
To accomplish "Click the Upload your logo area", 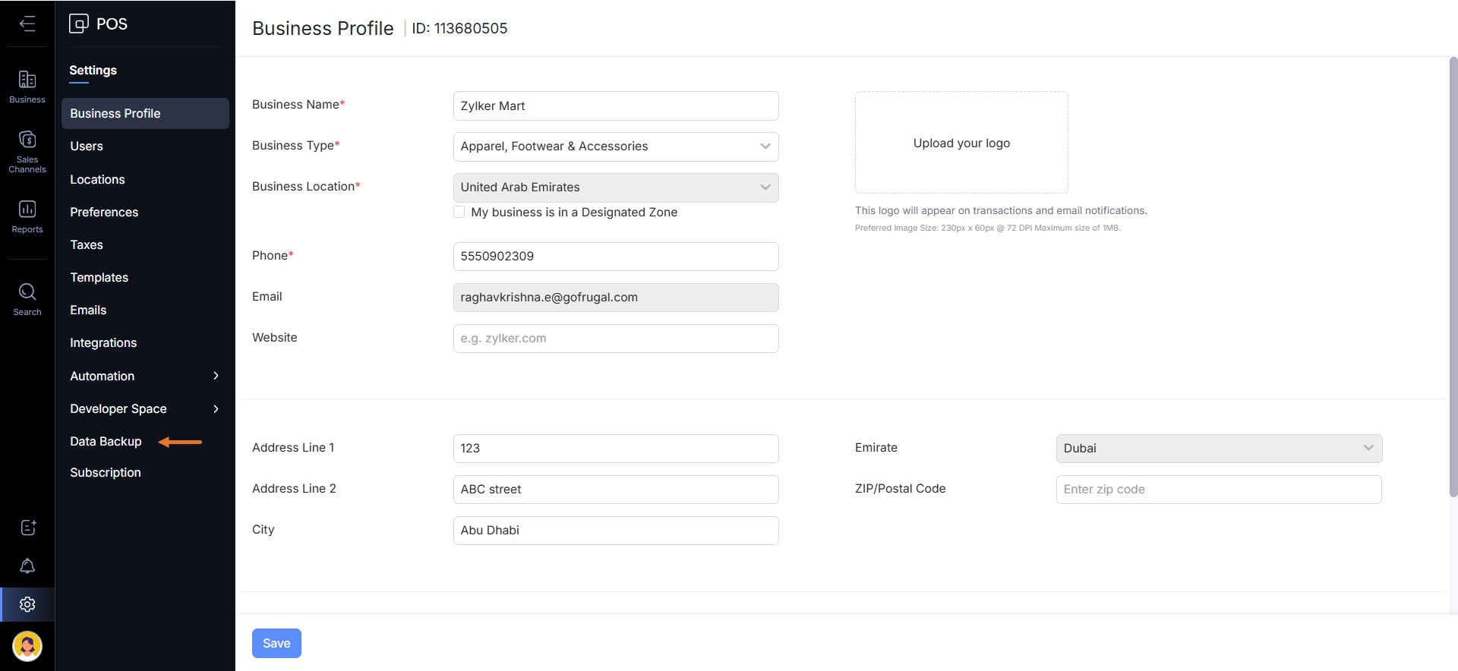I will pyautogui.click(x=961, y=143).
